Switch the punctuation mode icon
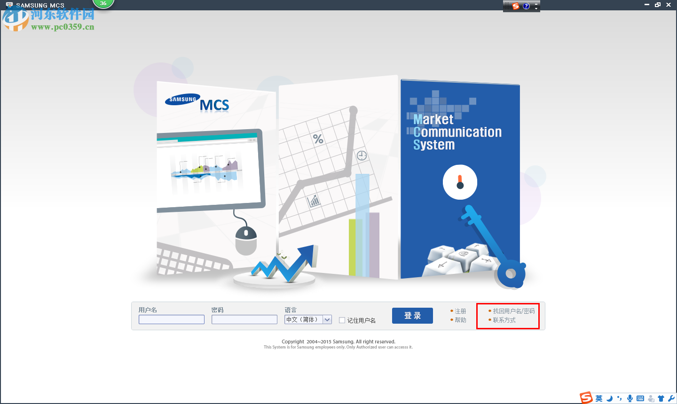This screenshot has height=404, width=677. (x=620, y=398)
